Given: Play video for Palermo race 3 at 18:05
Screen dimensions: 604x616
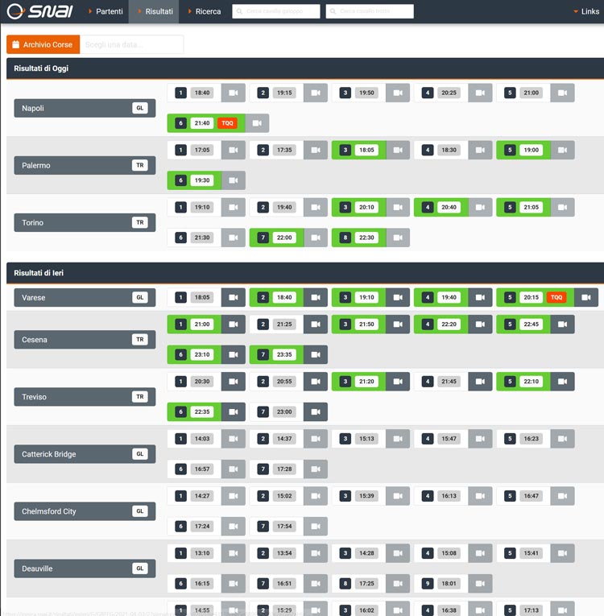Looking at the screenshot, I should (397, 150).
